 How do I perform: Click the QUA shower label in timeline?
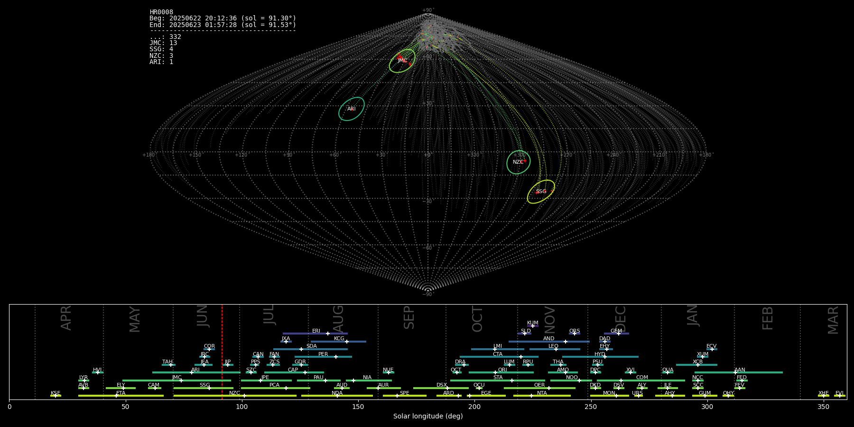(668, 370)
